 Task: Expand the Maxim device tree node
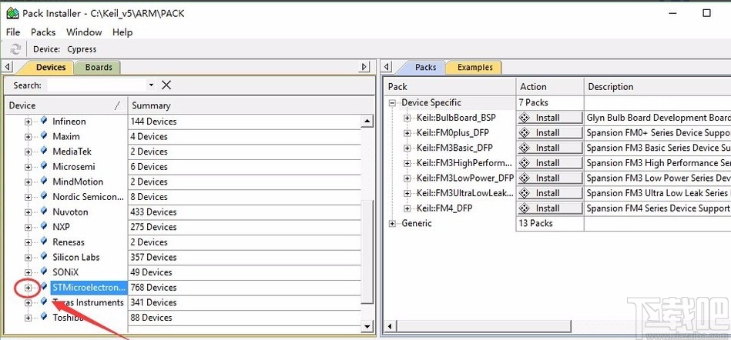[28, 137]
